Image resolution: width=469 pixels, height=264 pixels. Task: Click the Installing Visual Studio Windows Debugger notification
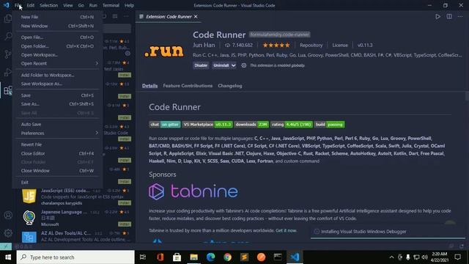[388, 232]
